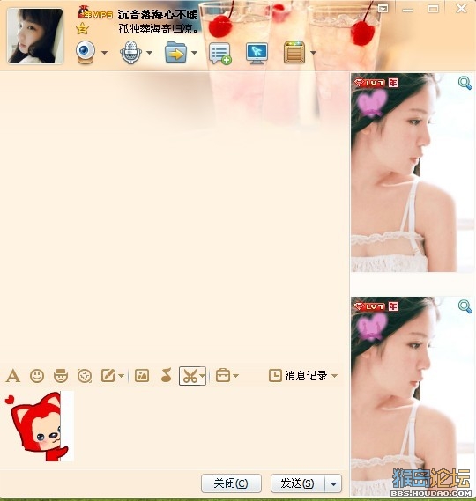476x501 pixels.
Task: Click the send file folder icon
Action: [x=175, y=53]
